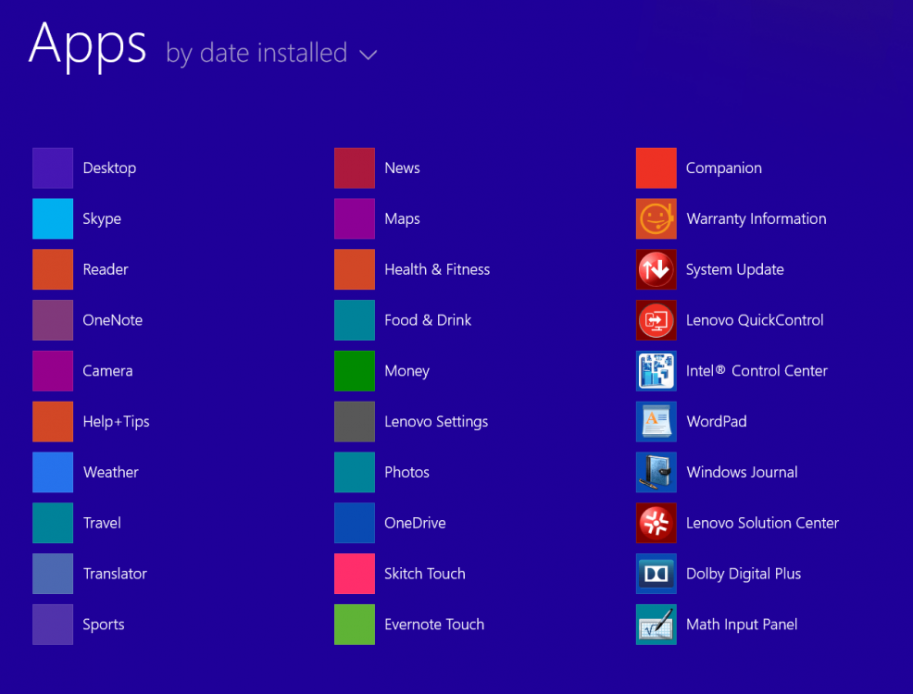Launch the Intel Control Center icon
The image size is (913, 694).
(x=656, y=370)
